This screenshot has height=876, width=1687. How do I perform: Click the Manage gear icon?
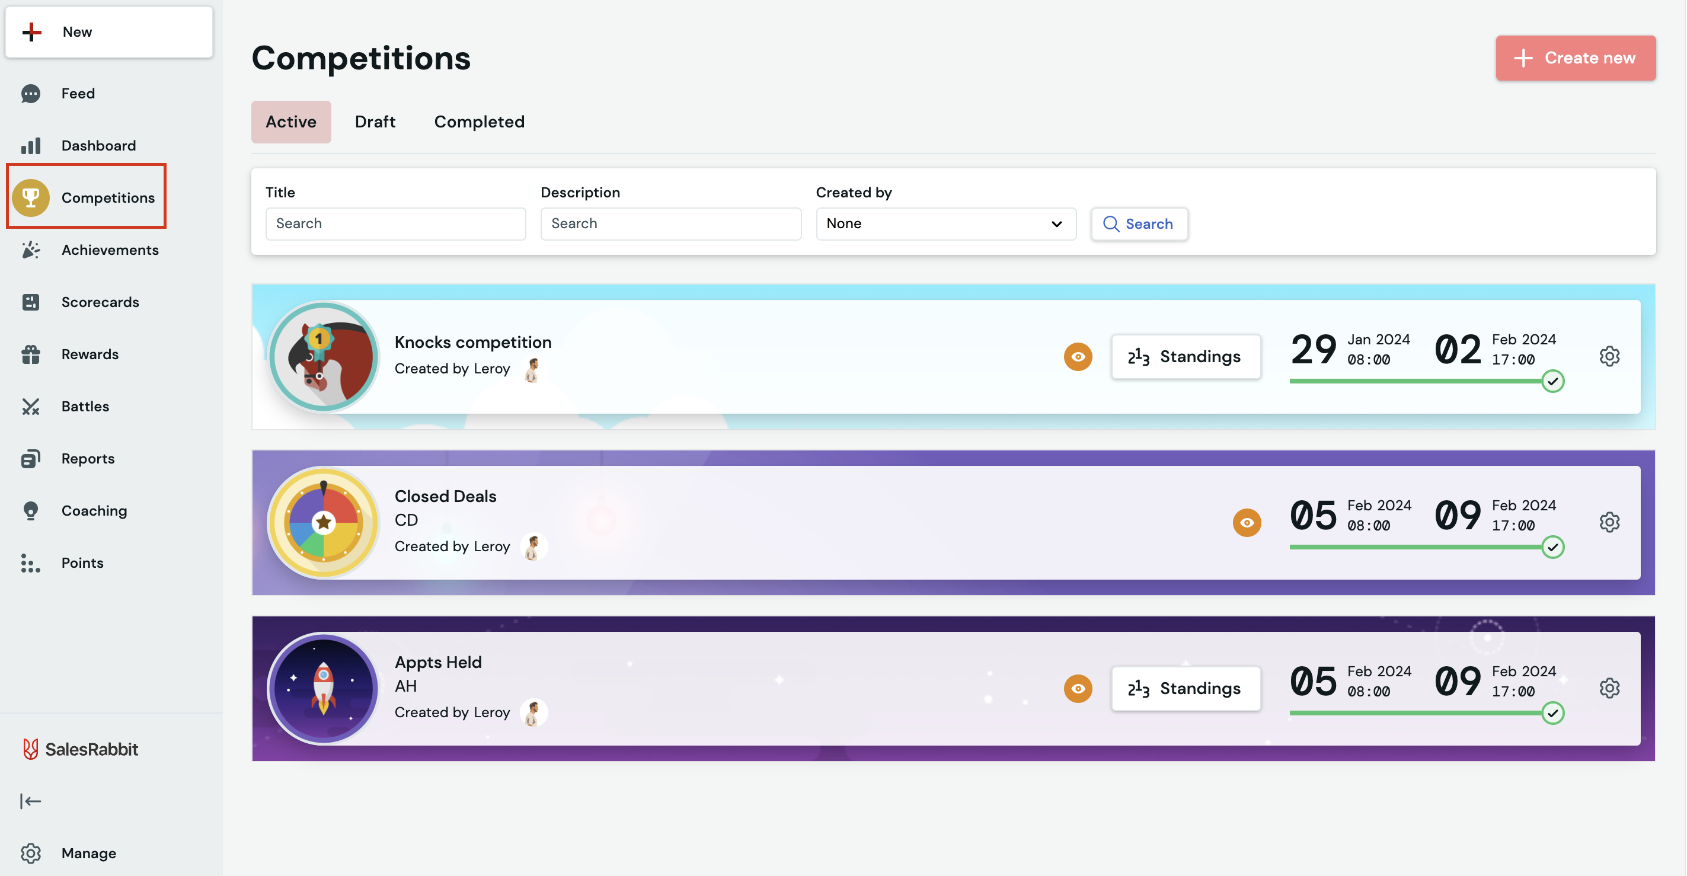point(30,853)
